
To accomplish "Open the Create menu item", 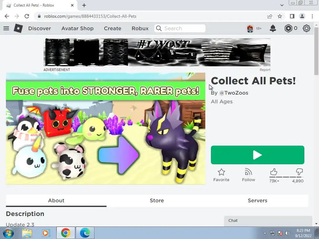I will (x=112, y=28).
